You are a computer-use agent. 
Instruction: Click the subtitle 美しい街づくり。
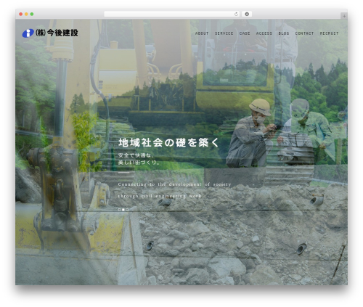(139, 163)
